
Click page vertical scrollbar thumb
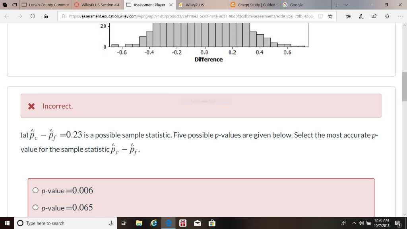point(404,87)
